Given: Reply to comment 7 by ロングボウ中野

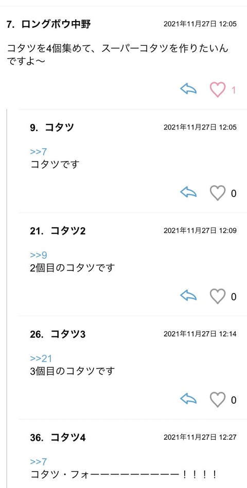Looking at the screenshot, I should [188, 89].
